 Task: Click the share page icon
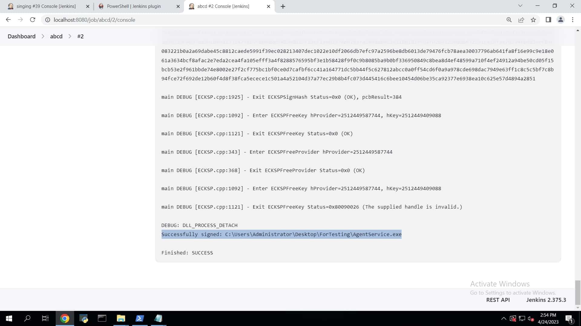pos(521,20)
